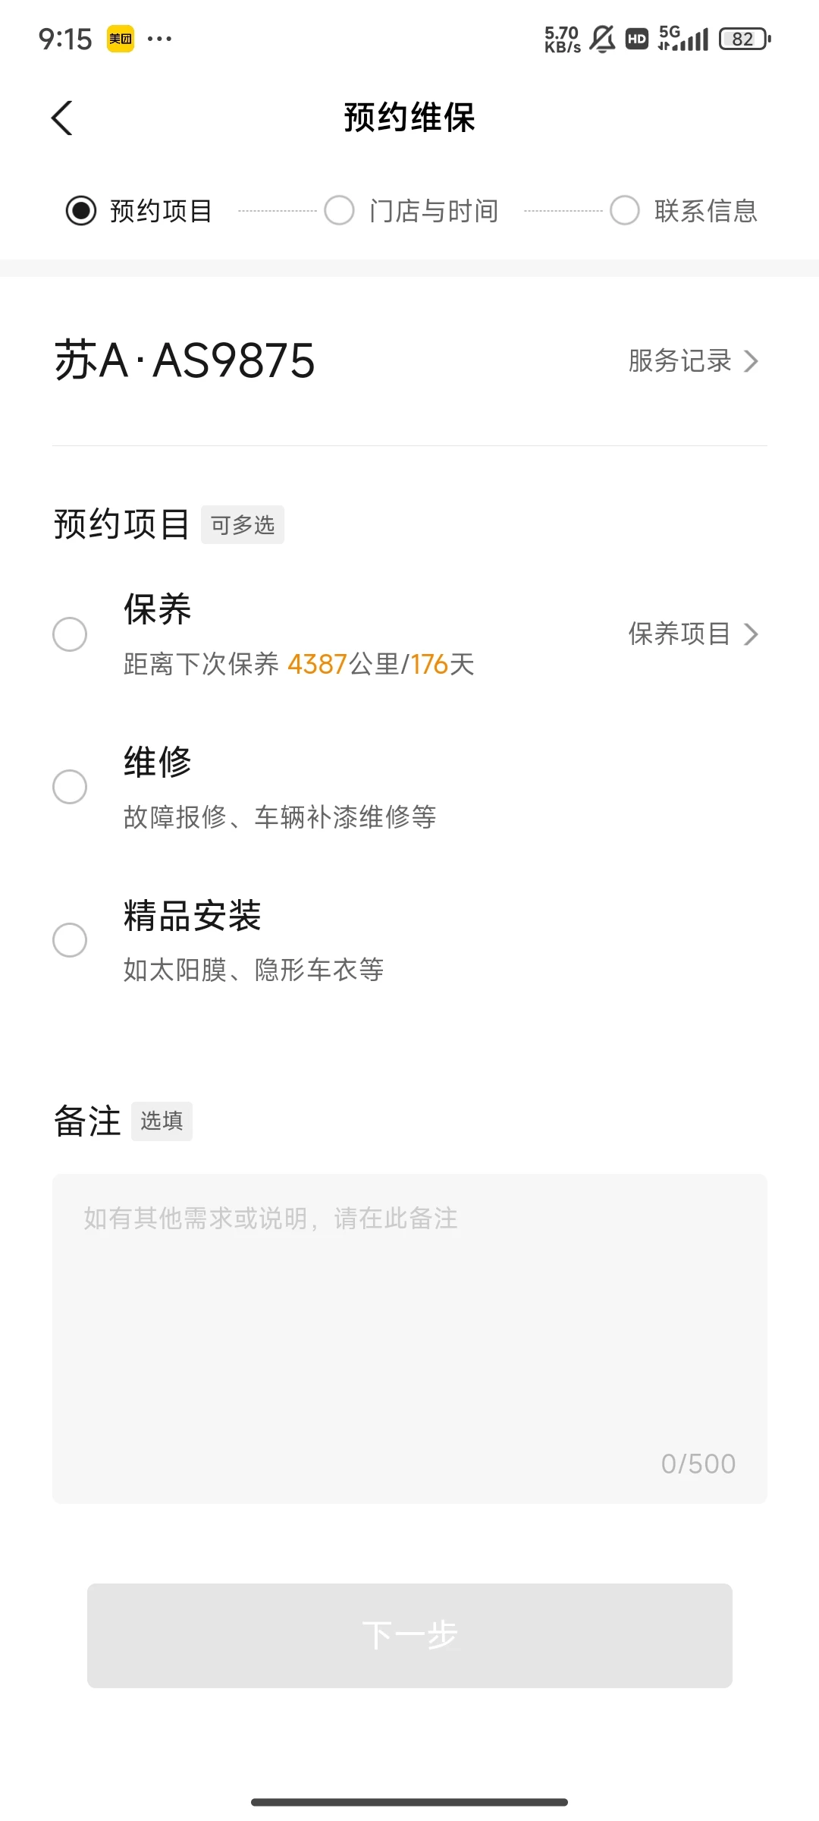
Task: Tap the Meituan notification icon
Action: click(120, 39)
